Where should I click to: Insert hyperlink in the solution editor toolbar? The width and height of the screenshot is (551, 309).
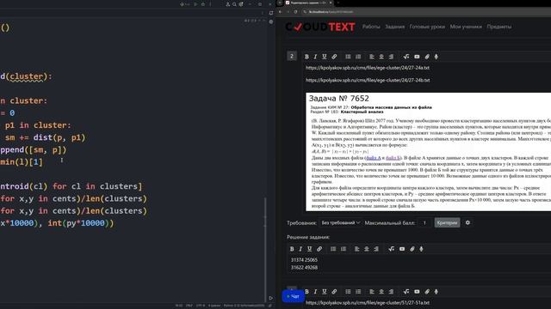click(x=319, y=249)
